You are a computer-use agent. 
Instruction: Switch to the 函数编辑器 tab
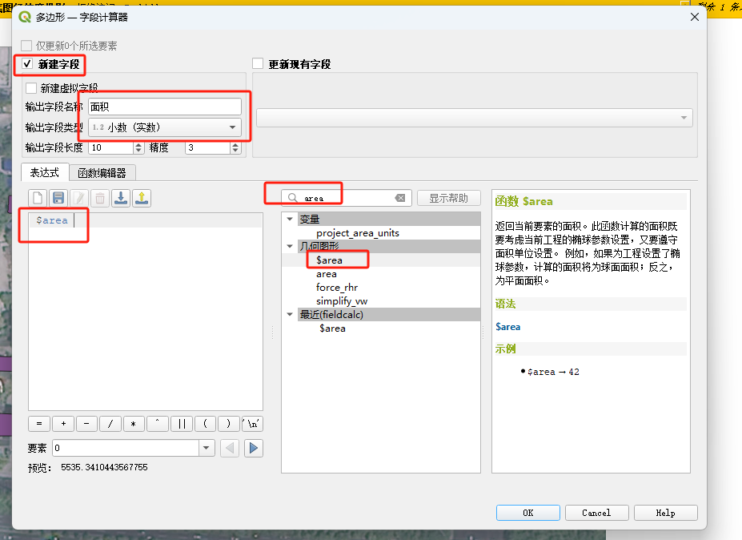pos(102,172)
